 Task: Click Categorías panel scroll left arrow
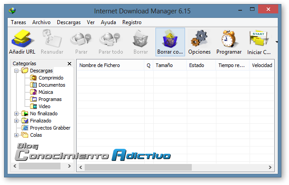coord(15,166)
